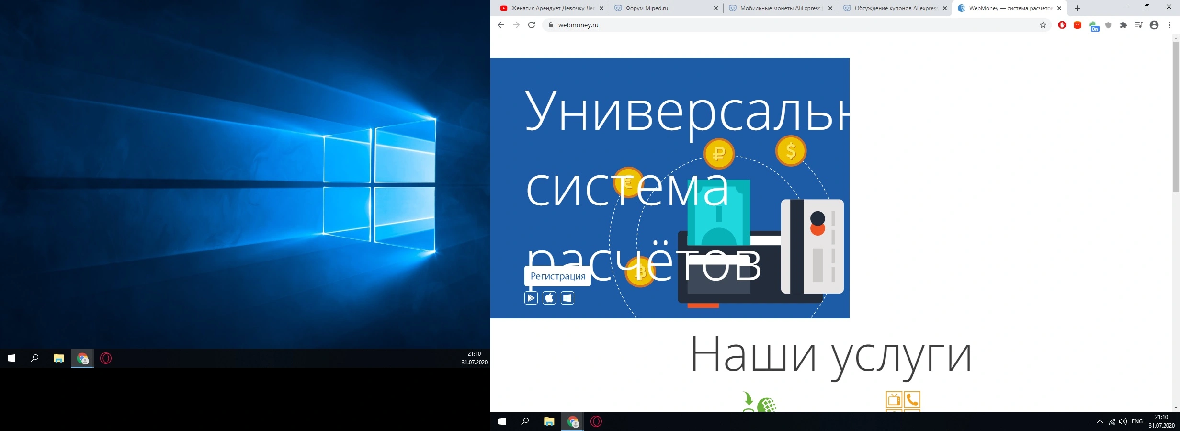The image size is (1180, 431).
Task: Open the Wi-Fi network flyout
Action: tap(1112, 421)
